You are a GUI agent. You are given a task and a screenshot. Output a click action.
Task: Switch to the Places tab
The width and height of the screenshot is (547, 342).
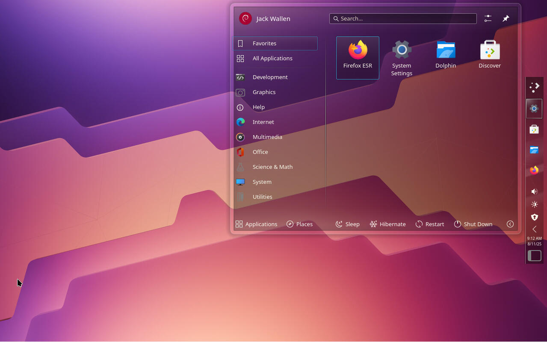point(299,224)
